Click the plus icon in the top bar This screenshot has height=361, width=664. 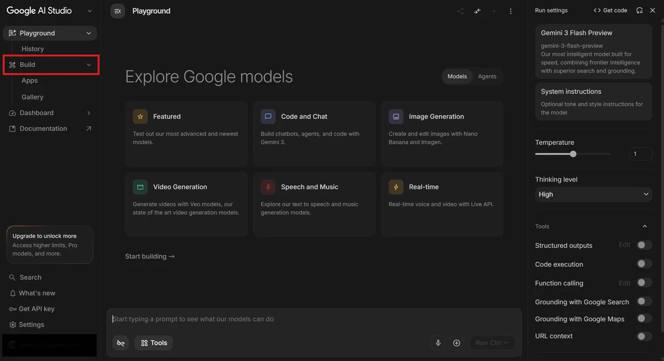click(x=494, y=11)
